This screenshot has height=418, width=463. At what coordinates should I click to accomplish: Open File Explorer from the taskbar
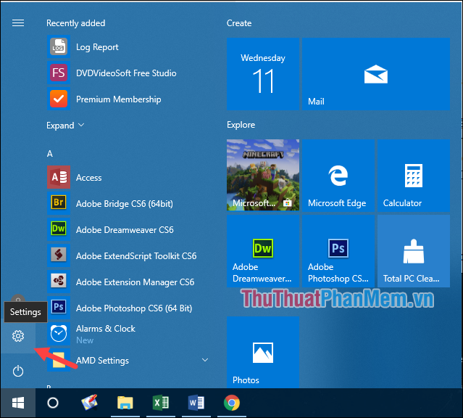[x=125, y=403]
